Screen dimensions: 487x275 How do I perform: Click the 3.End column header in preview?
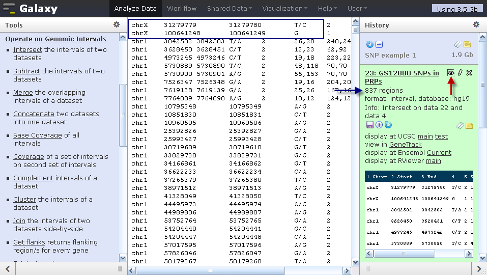pos(429,177)
